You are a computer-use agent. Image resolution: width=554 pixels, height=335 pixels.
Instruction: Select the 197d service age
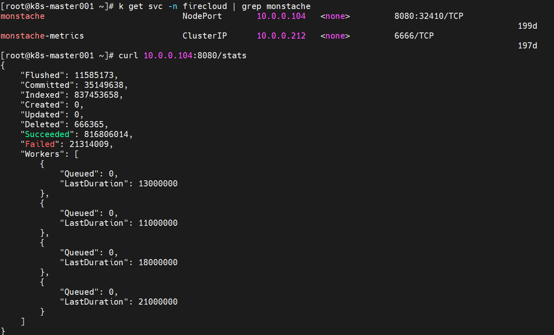[x=527, y=46]
